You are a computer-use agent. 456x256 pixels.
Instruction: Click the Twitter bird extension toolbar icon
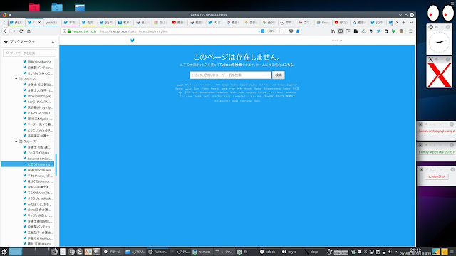tap(378, 31)
